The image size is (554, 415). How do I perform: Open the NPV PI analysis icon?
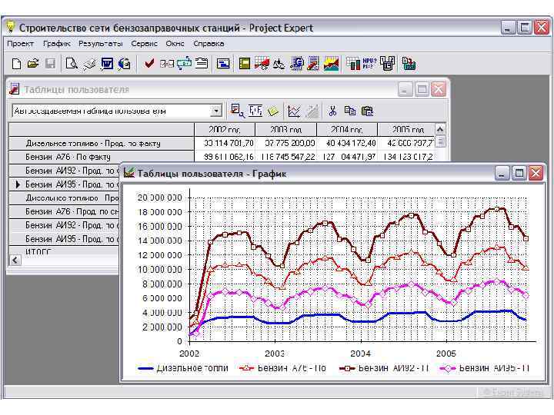click(369, 64)
